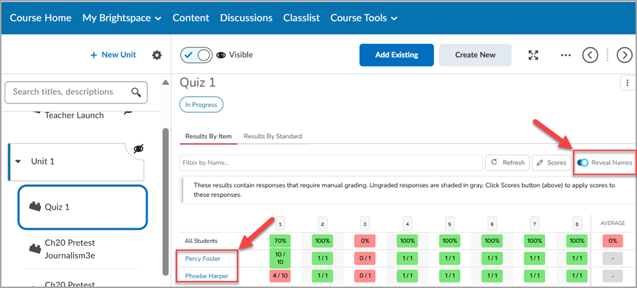
Task: Expand the My Brightspace dropdown
Action: [x=122, y=18]
